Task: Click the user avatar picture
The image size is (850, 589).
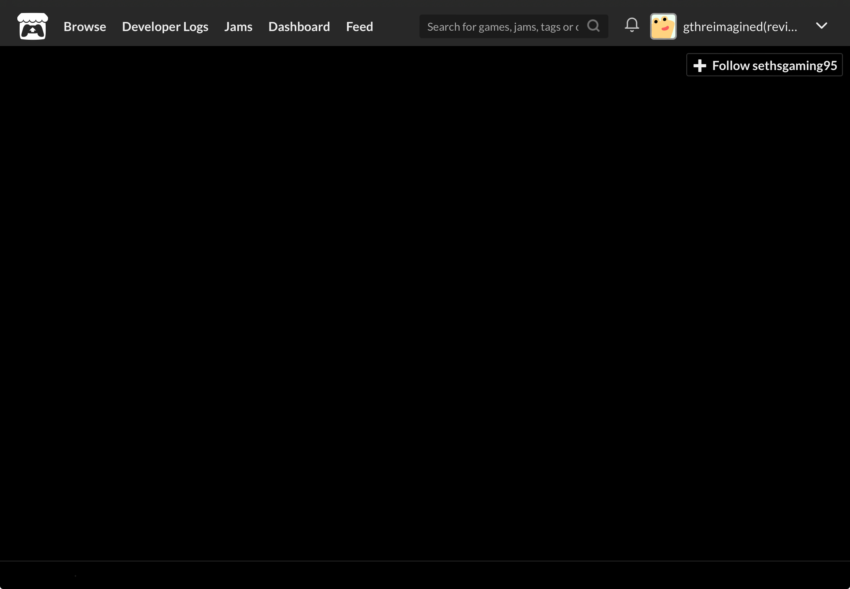Action: (663, 26)
